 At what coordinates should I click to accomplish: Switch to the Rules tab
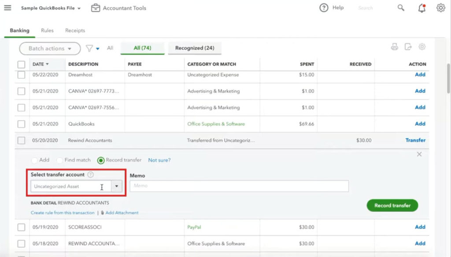coord(47,31)
